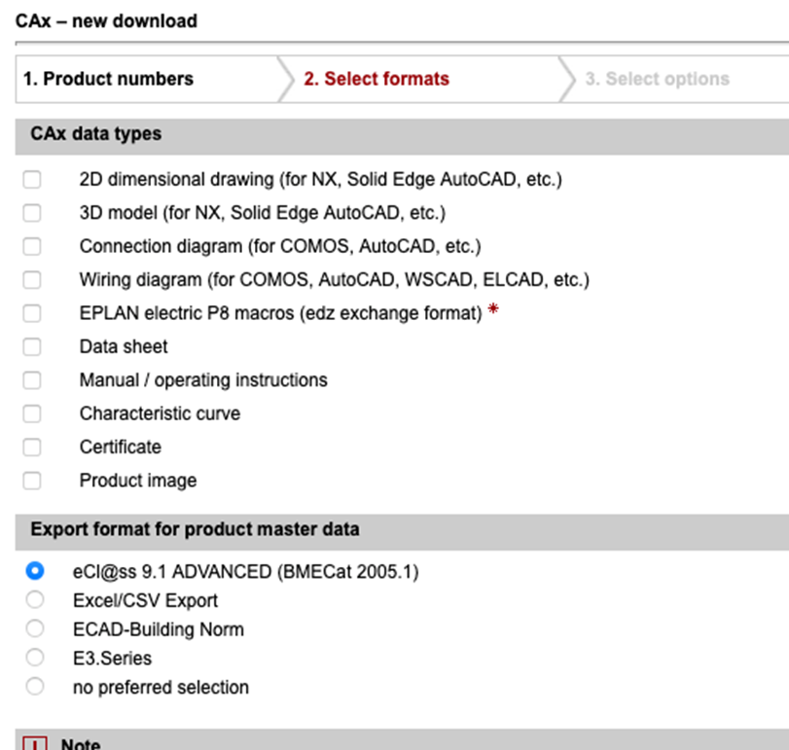Choose Excel/CSV Export radio option
Screen dimensions: 789x750
click(36, 600)
